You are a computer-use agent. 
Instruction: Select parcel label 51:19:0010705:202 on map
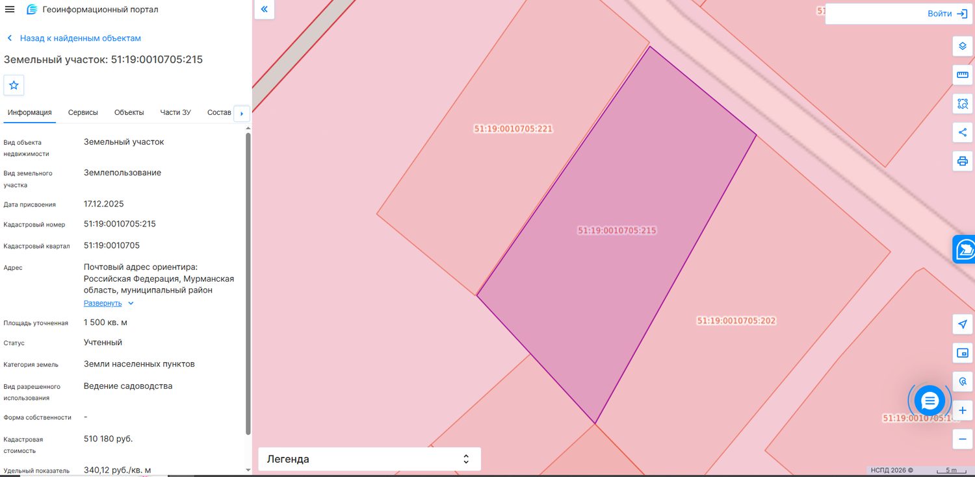[x=736, y=321]
